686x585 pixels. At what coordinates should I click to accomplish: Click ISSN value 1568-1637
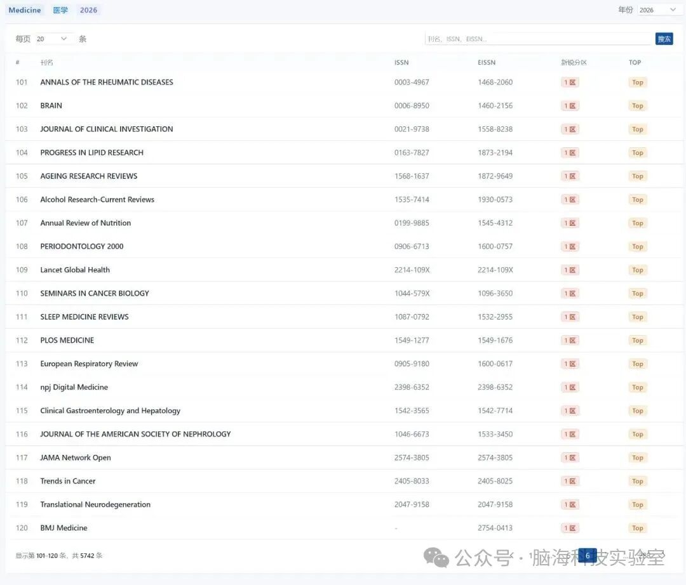412,176
